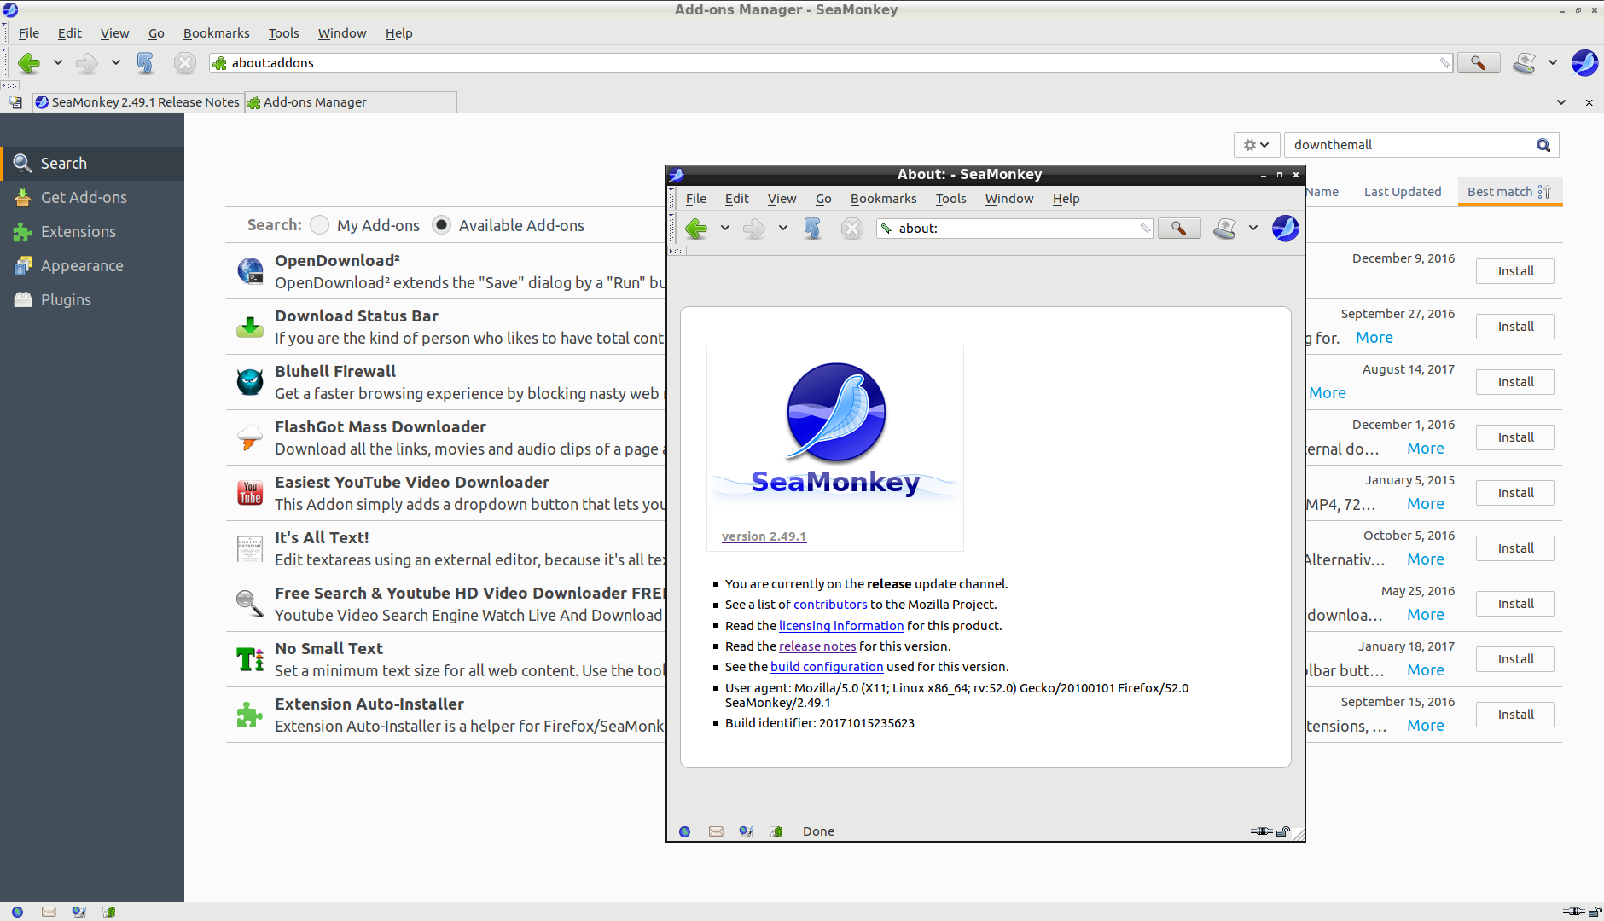The height and width of the screenshot is (921, 1604).
Task: Select Appearance category in sidebar
Action: pyautogui.click(x=92, y=266)
